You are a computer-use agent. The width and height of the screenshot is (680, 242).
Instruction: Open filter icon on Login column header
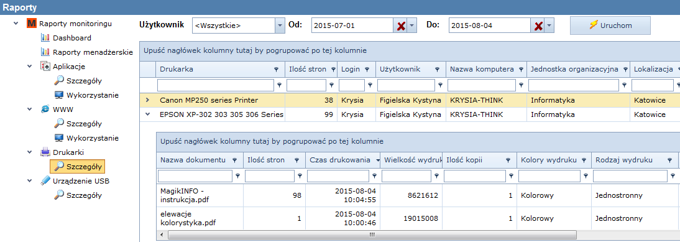pyautogui.click(x=367, y=70)
